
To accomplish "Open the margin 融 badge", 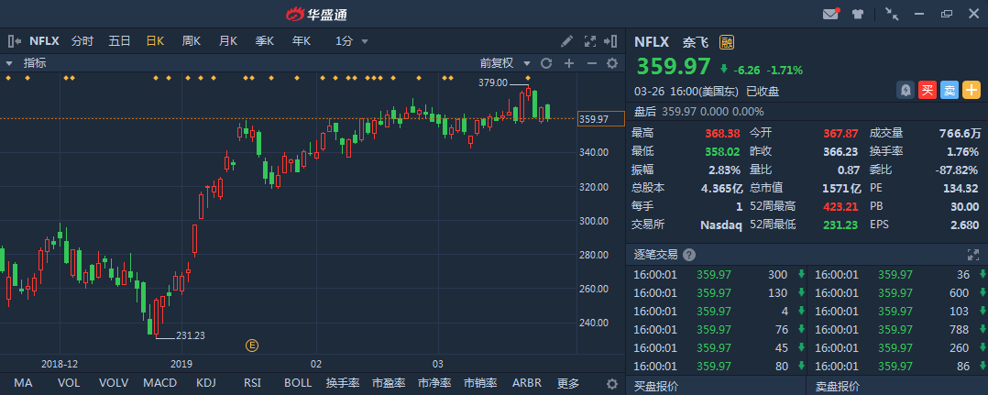I will (727, 42).
